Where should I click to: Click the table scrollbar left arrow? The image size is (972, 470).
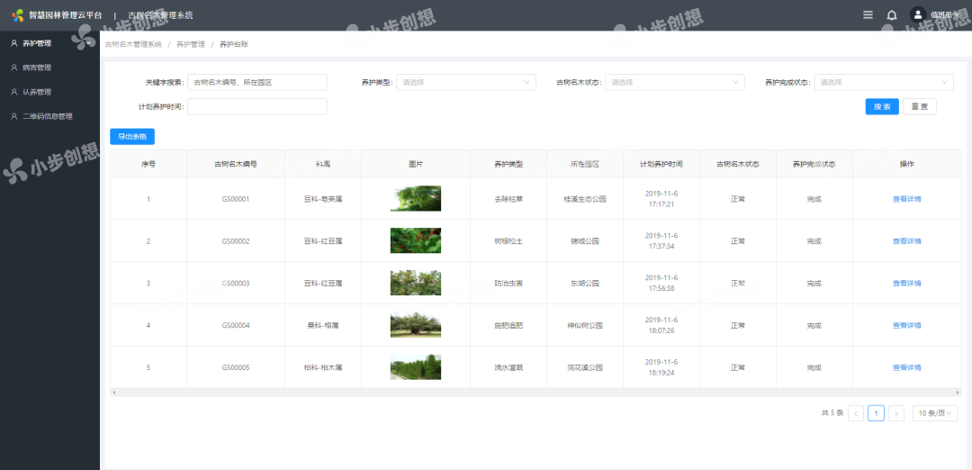click(113, 393)
